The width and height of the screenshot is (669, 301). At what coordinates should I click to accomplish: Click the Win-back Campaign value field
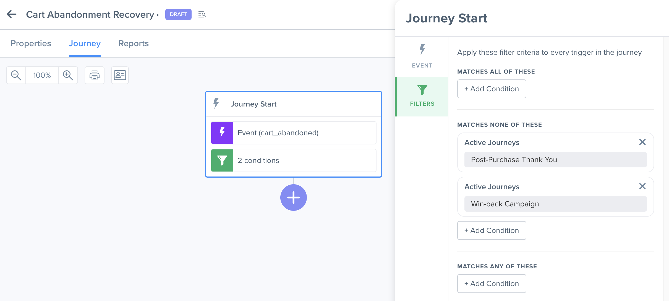click(x=556, y=204)
